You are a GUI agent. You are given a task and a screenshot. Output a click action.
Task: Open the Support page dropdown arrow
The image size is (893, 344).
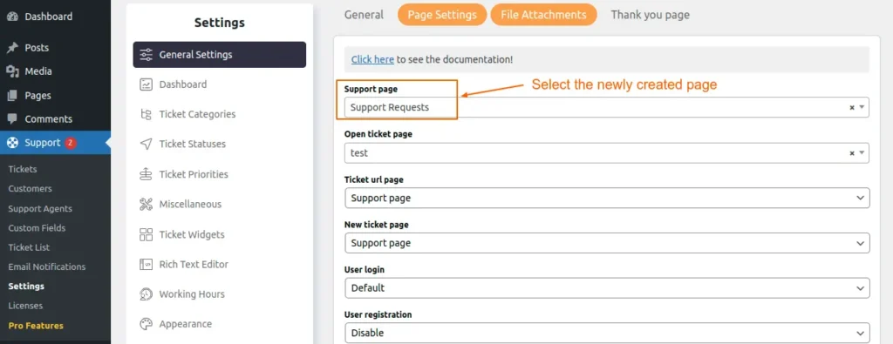point(862,107)
